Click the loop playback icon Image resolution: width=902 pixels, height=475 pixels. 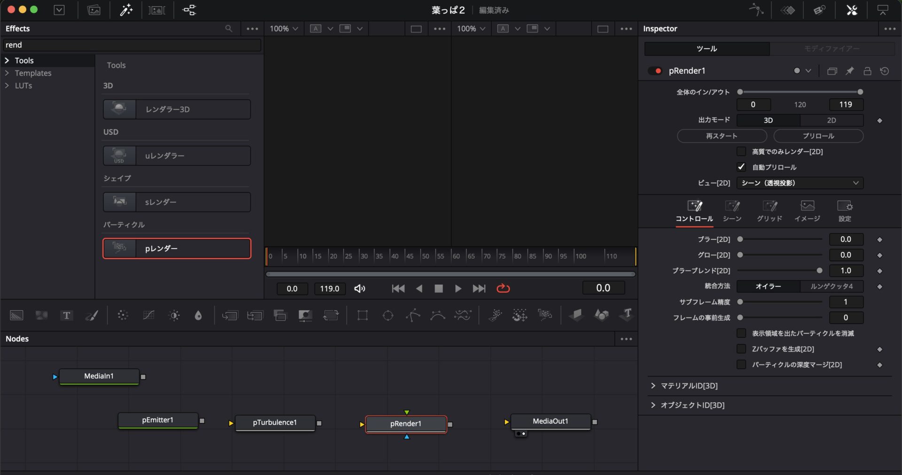pos(503,288)
